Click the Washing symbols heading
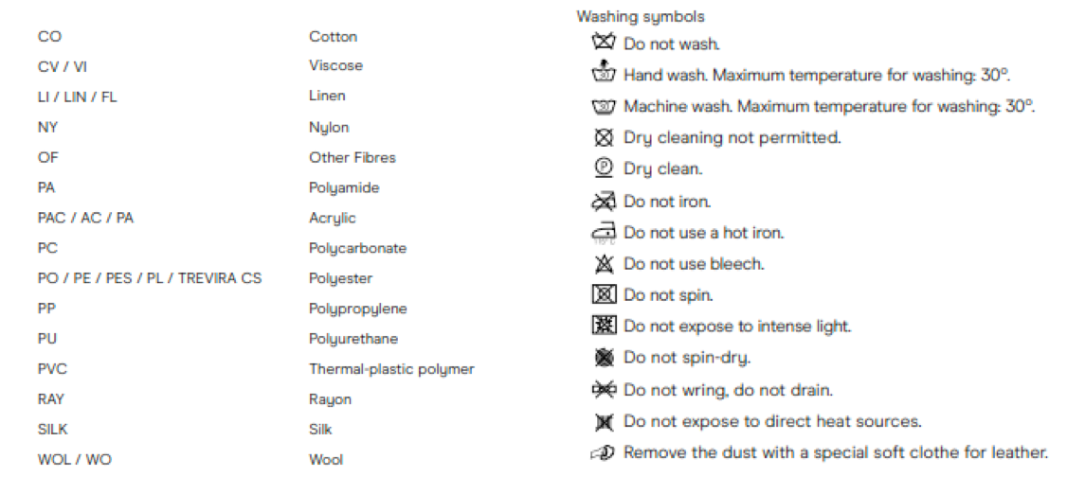 click(641, 17)
